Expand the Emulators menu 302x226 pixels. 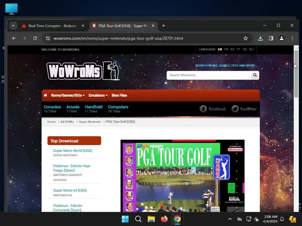click(98, 95)
